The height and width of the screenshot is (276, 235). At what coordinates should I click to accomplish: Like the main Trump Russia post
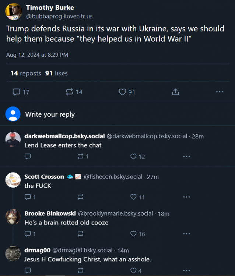[123, 92]
